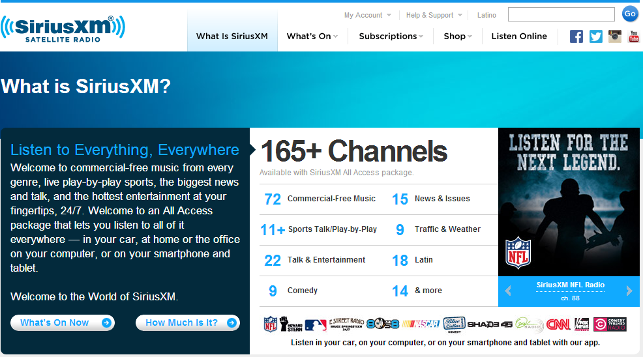Open the What's On dropdown menu

[312, 36]
